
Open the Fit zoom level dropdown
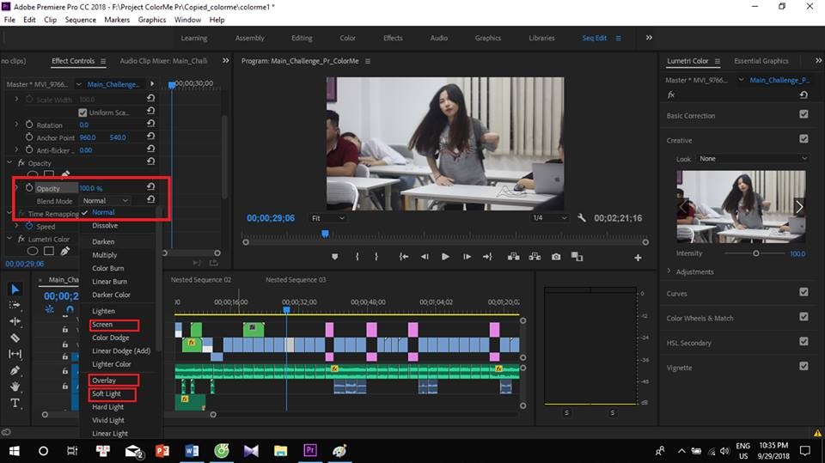click(x=327, y=218)
